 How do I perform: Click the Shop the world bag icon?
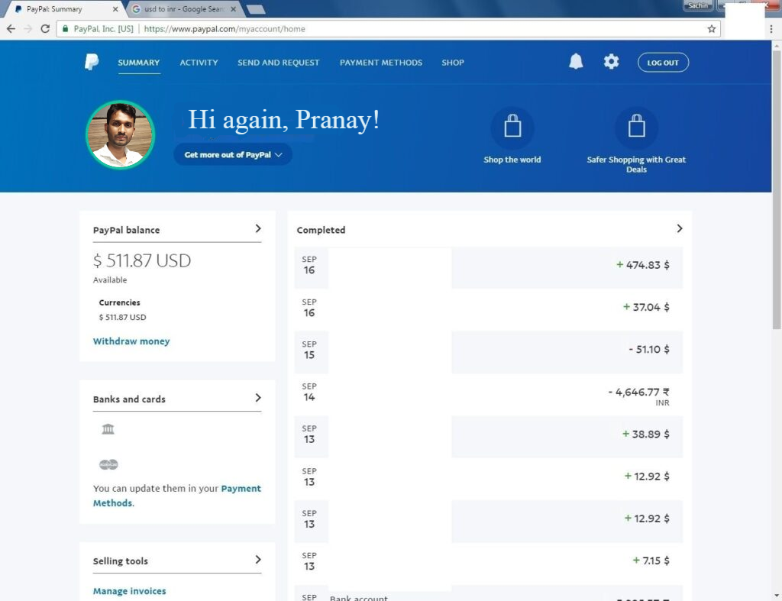click(512, 128)
